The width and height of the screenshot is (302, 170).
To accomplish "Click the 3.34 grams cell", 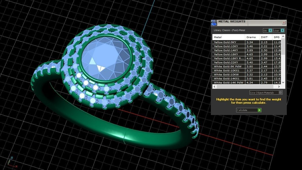I will click(252, 42).
